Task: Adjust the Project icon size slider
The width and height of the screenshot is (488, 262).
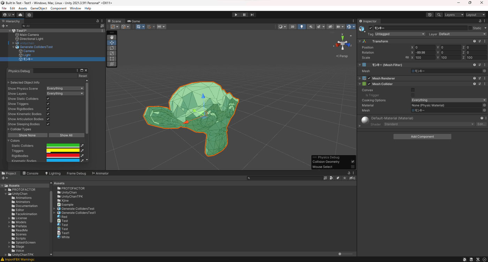Action: coord(345,254)
